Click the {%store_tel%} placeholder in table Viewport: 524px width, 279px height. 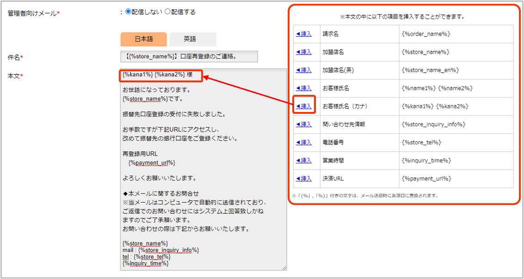tap(422, 143)
